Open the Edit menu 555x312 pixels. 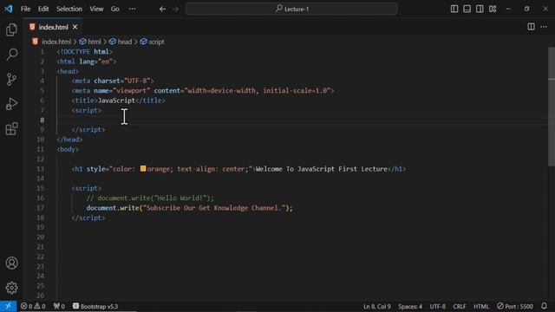tap(43, 9)
